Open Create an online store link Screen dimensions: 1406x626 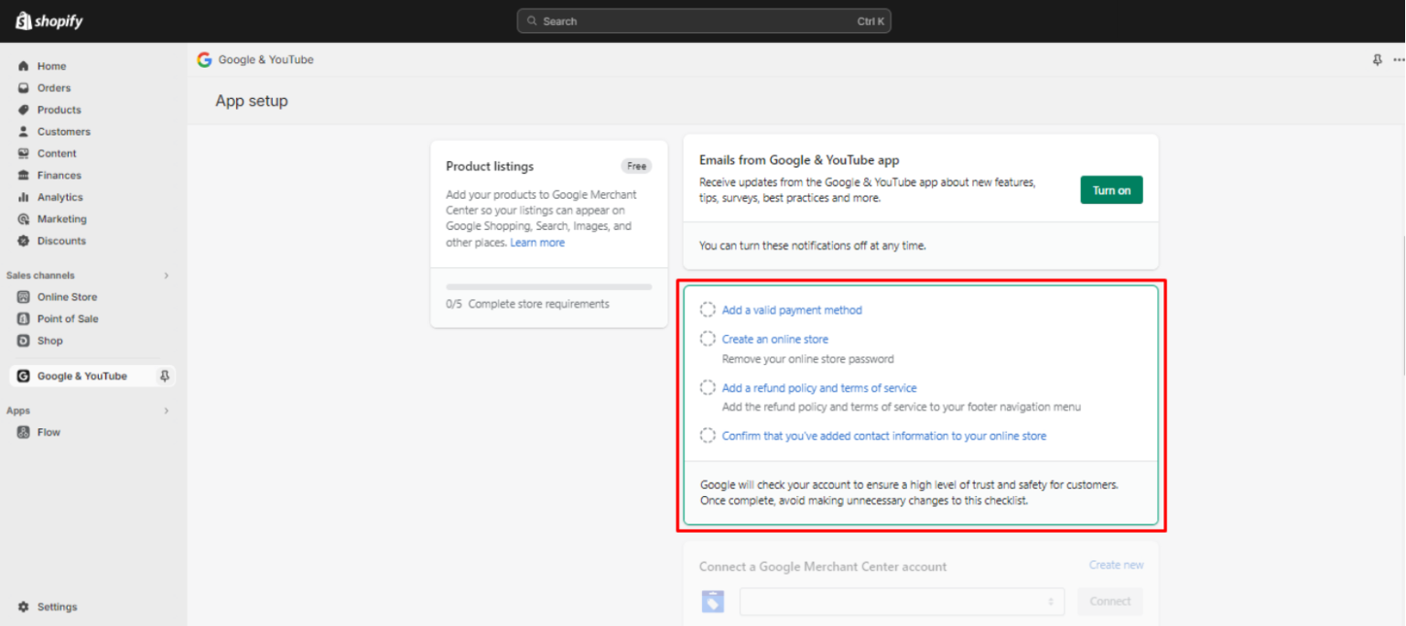[774, 340]
